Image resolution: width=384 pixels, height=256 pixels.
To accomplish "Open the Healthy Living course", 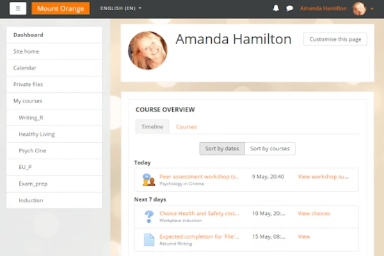I will point(36,134).
